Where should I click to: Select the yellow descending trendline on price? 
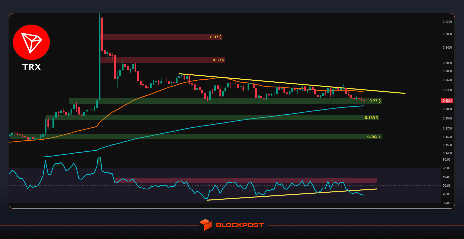pos(291,83)
